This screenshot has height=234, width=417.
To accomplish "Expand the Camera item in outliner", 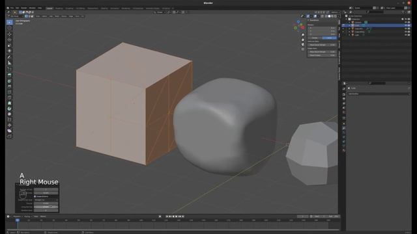I will pos(349,22).
